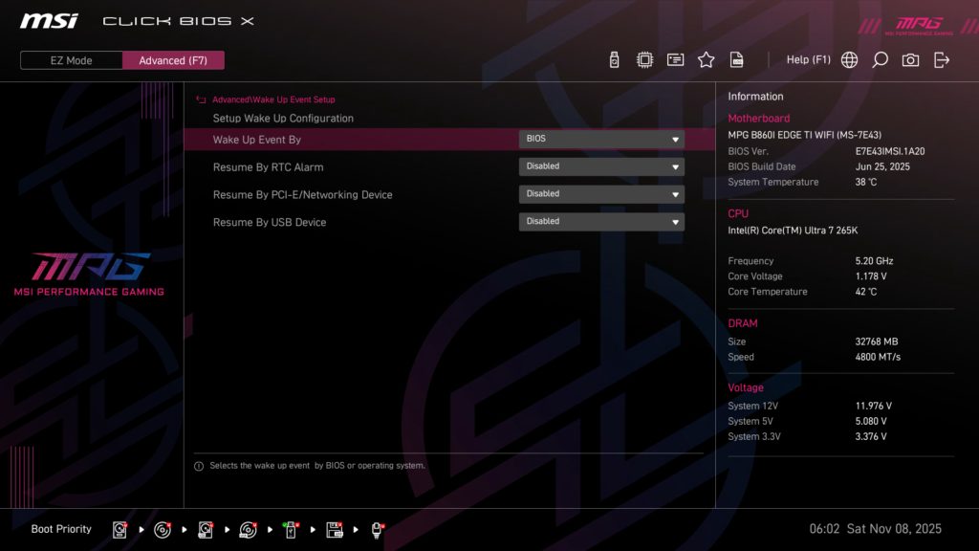Expand the Resume By RTC Alarm dropdown

coord(600,166)
